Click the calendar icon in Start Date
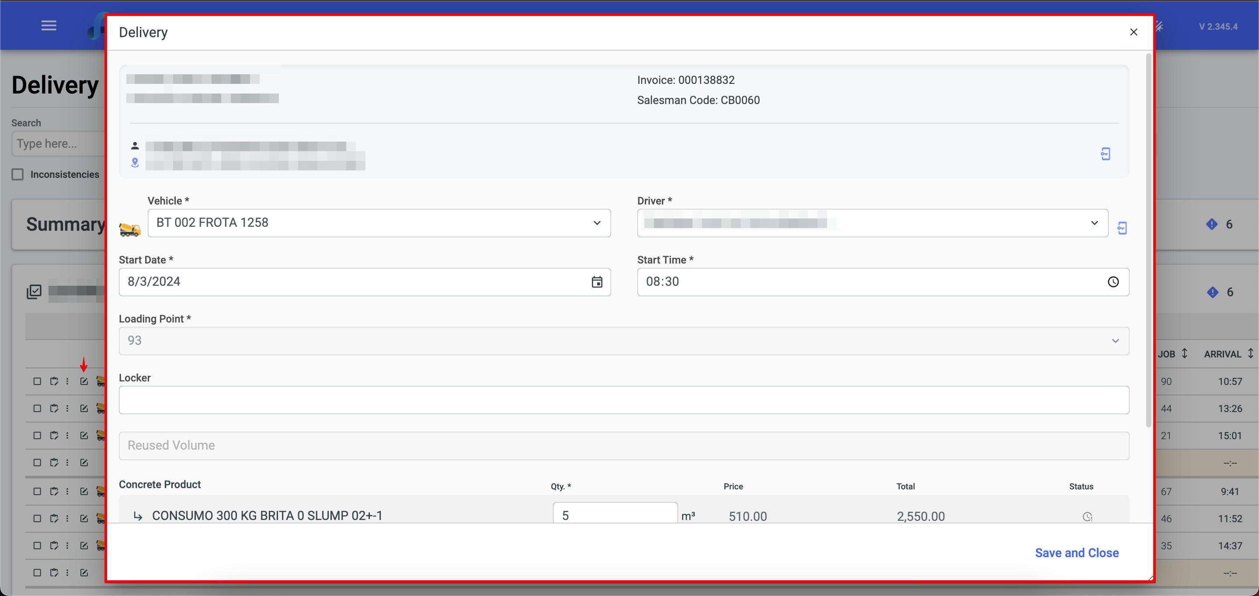 pos(597,282)
